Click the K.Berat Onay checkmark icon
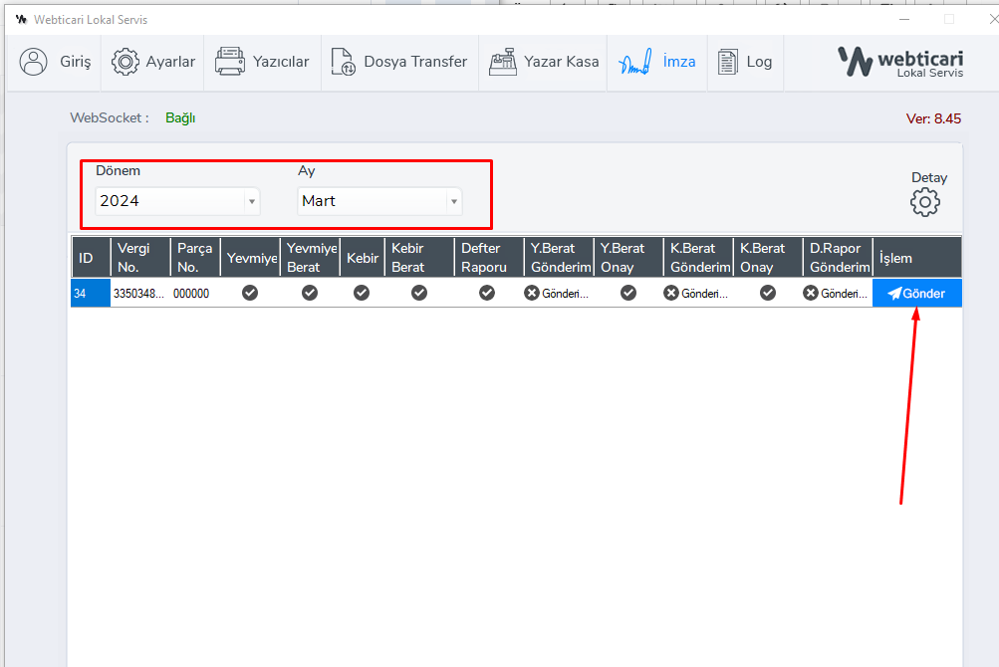This screenshot has width=999, height=667. pos(768,293)
